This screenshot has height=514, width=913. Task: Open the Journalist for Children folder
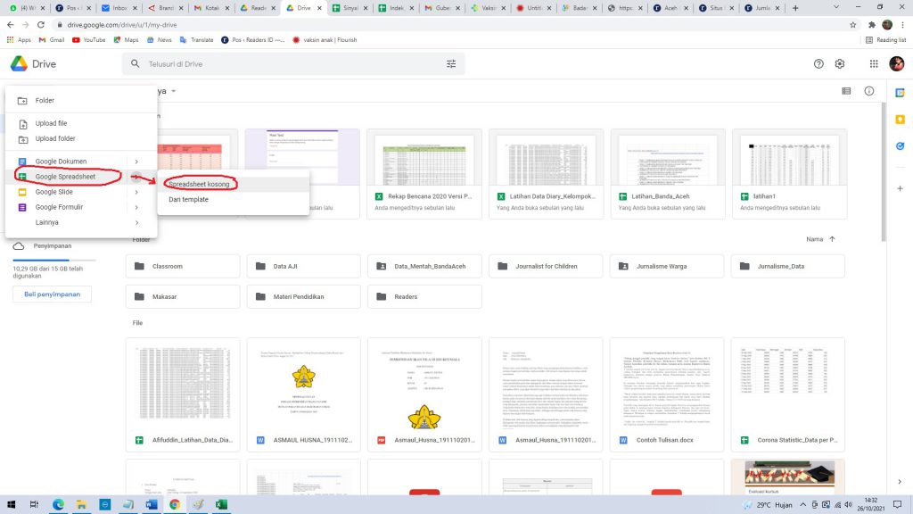(x=547, y=266)
